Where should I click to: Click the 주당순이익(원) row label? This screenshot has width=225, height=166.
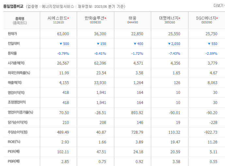point(18,132)
